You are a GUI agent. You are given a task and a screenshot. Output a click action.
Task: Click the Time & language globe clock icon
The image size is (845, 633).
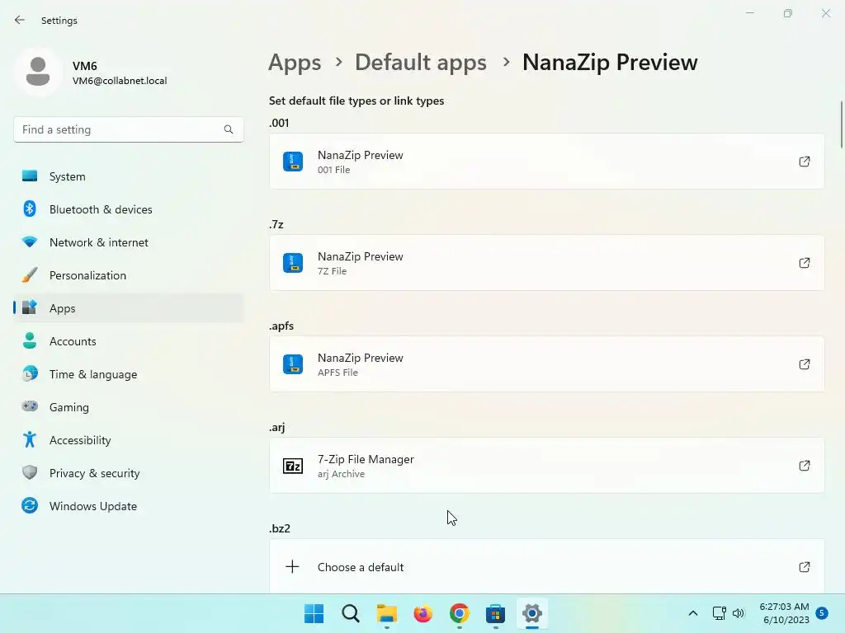coord(30,373)
